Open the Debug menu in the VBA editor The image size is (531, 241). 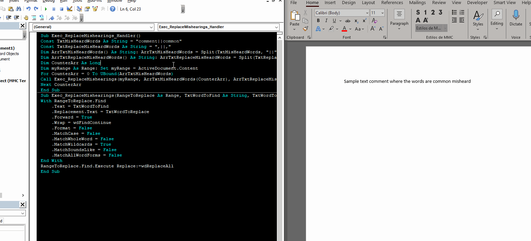[x=49, y=1]
